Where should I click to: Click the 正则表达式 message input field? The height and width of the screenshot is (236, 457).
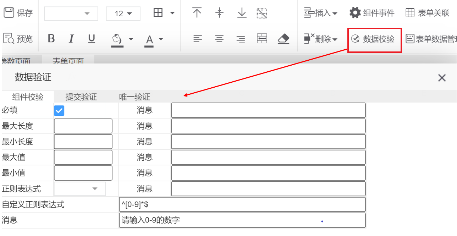[x=268, y=189]
